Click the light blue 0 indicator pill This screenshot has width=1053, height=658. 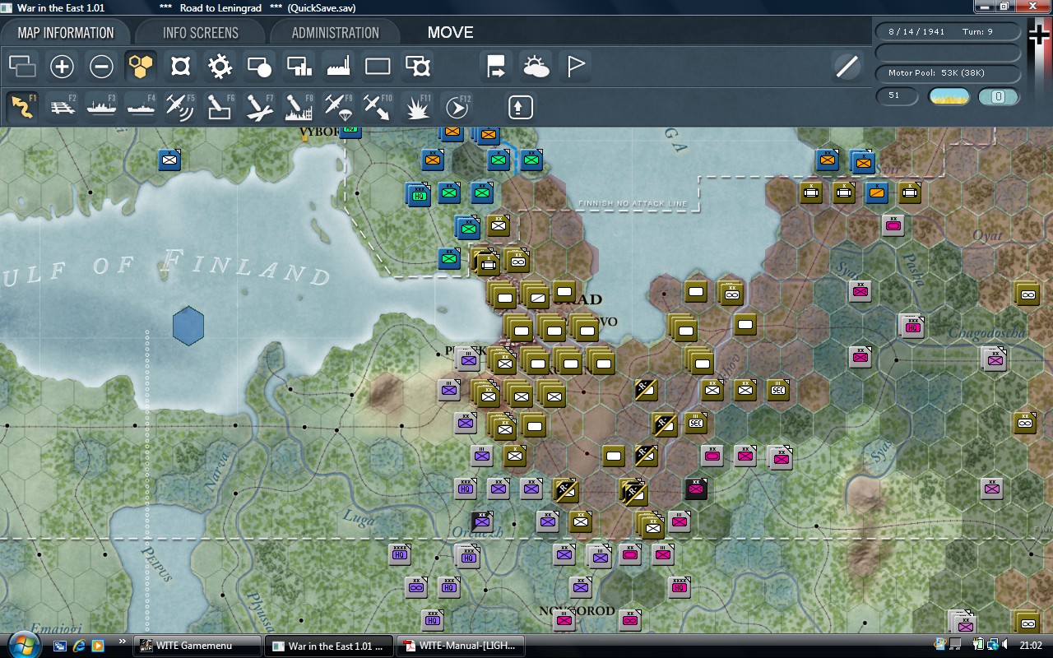tap(999, 96)
